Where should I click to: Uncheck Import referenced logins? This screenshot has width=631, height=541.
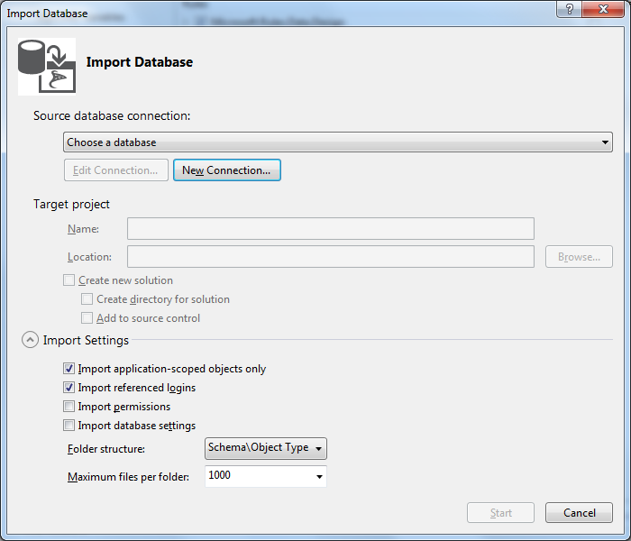click(x=69, y=388)
